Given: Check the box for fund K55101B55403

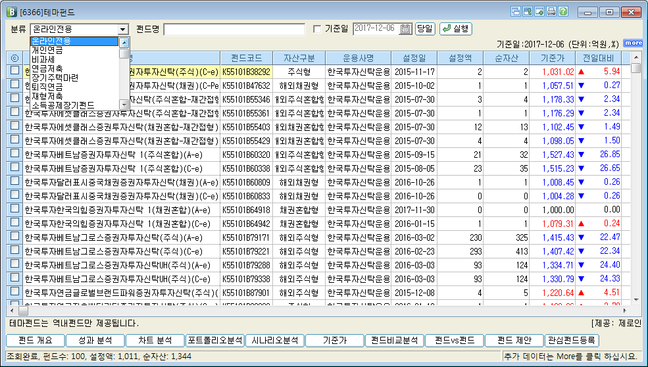Looking at the screenshot, I should [x=15, y=125].
